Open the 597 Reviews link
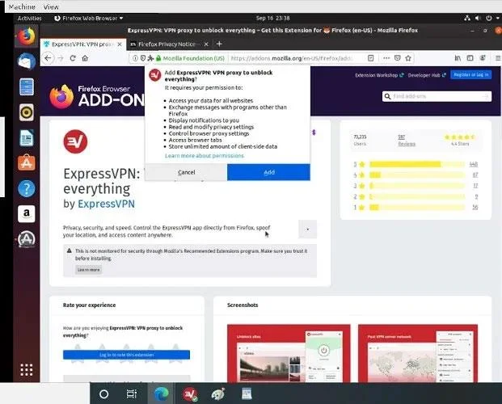The height and width of the screenshot is (404, 502). click(407, 141)
